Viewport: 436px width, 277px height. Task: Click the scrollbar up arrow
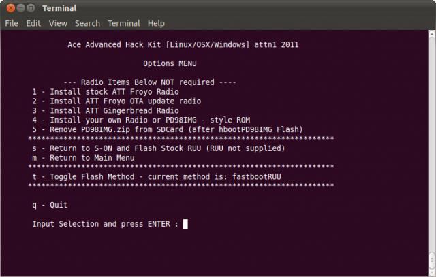tap(432, 33)
